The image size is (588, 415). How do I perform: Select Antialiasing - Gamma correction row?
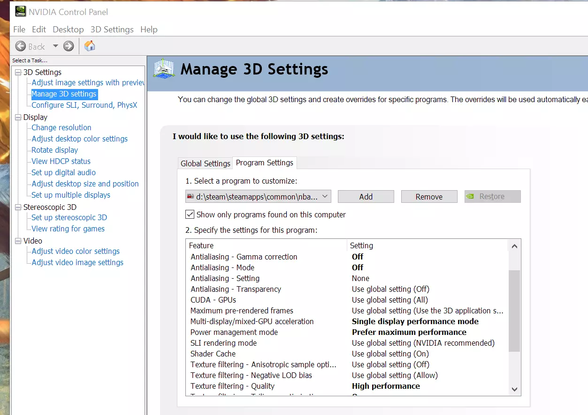pyautogui.click(x=347, y=257)
